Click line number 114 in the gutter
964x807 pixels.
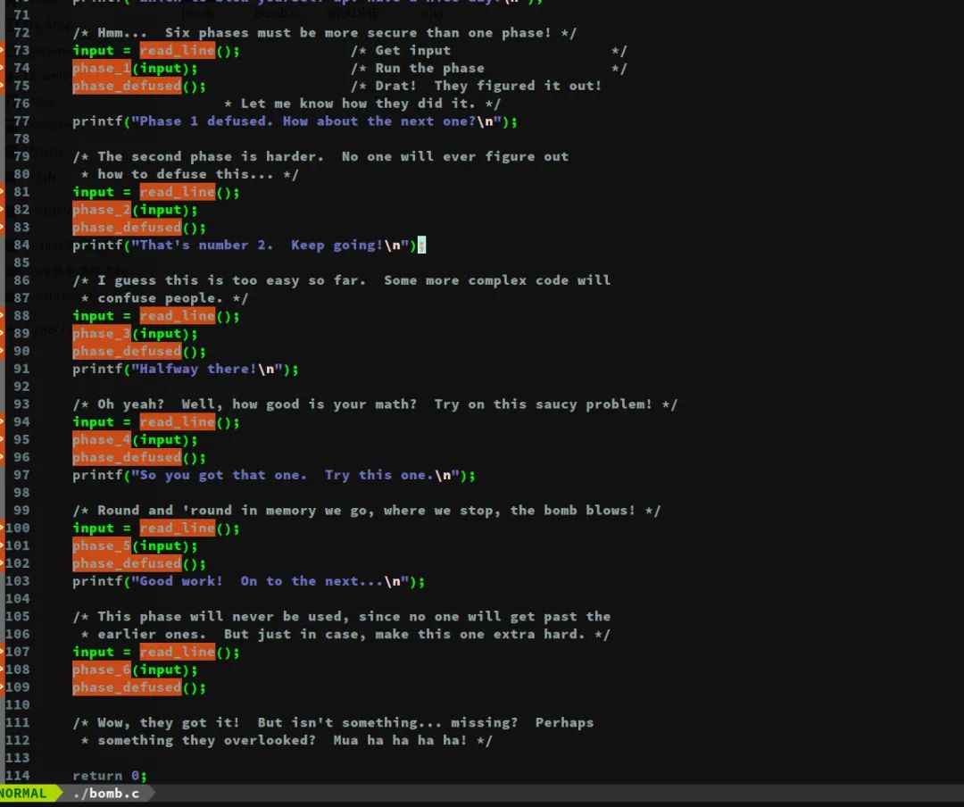[17, 776]
